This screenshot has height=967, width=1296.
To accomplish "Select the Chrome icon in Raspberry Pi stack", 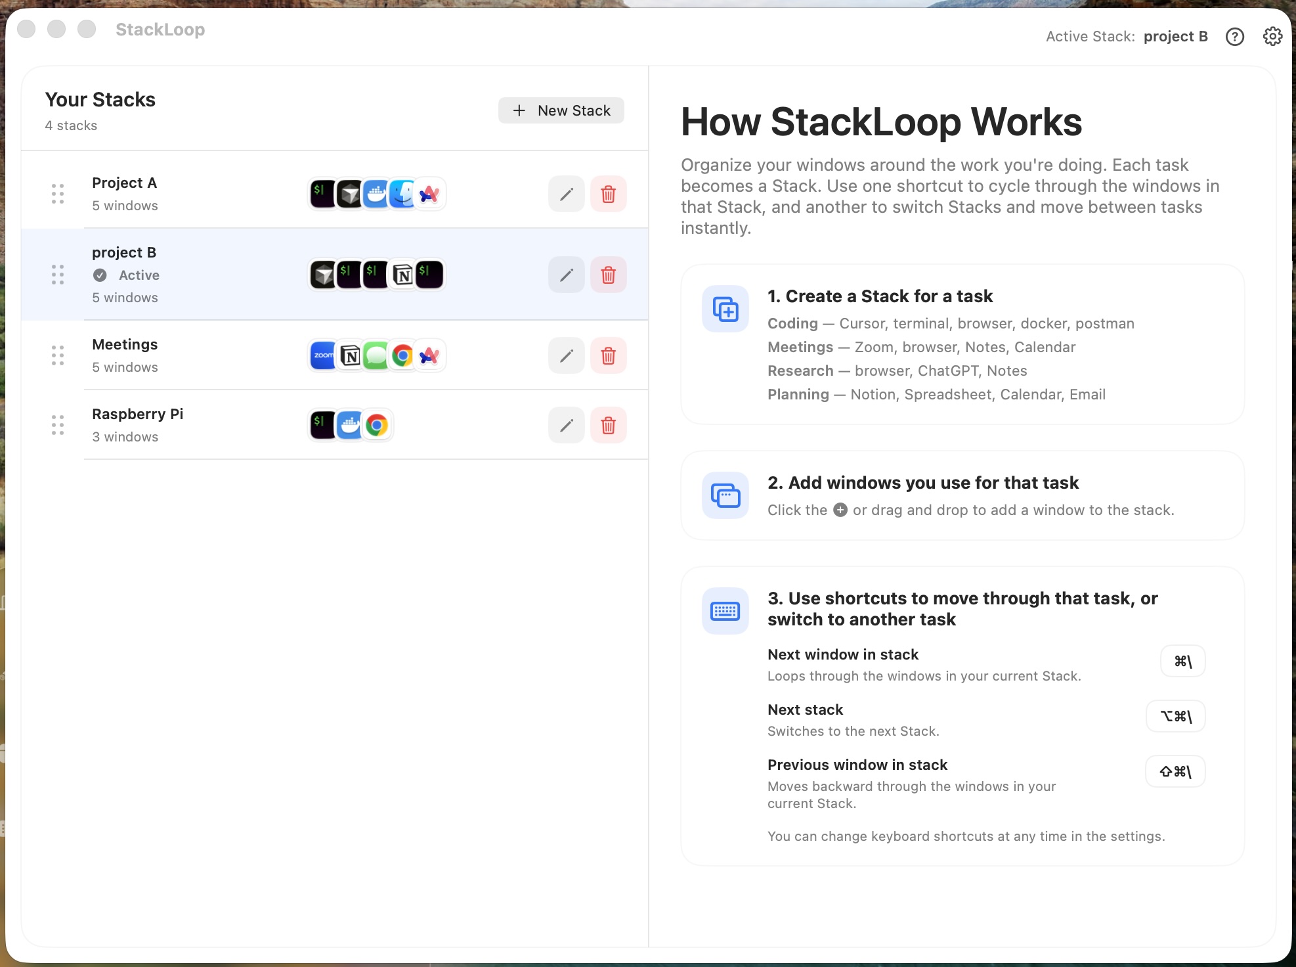I will tap(377, 425).
